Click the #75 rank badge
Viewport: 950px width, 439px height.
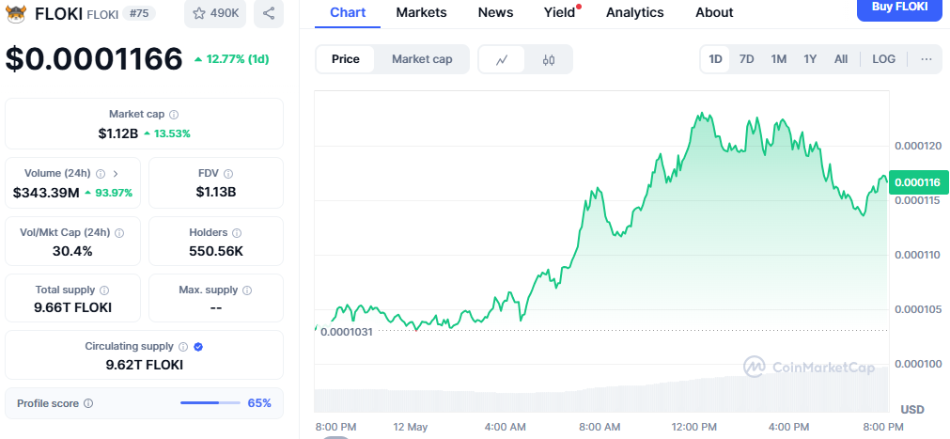click(x=139, y=13)
